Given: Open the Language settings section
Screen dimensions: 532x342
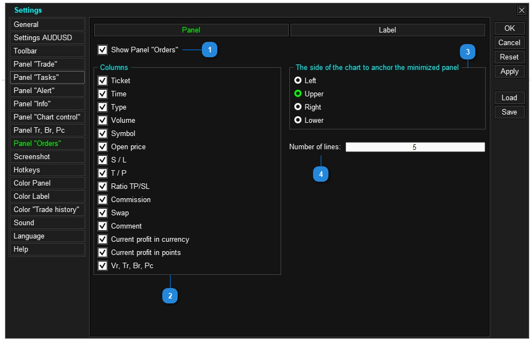Looking at the screenshot, I should pos(47,236).
